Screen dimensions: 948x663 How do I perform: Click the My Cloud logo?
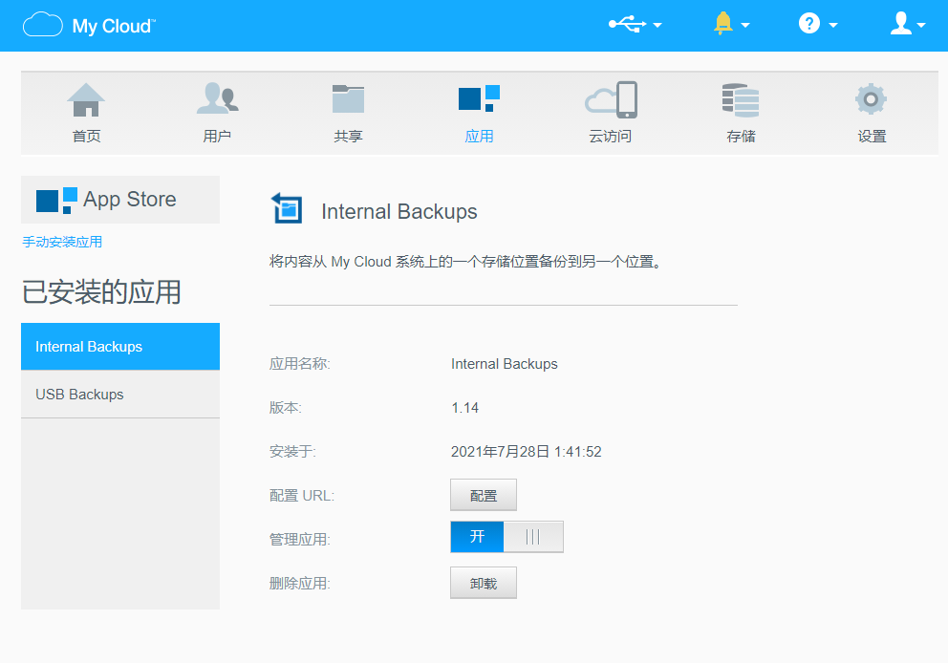[x=90, y=26]
